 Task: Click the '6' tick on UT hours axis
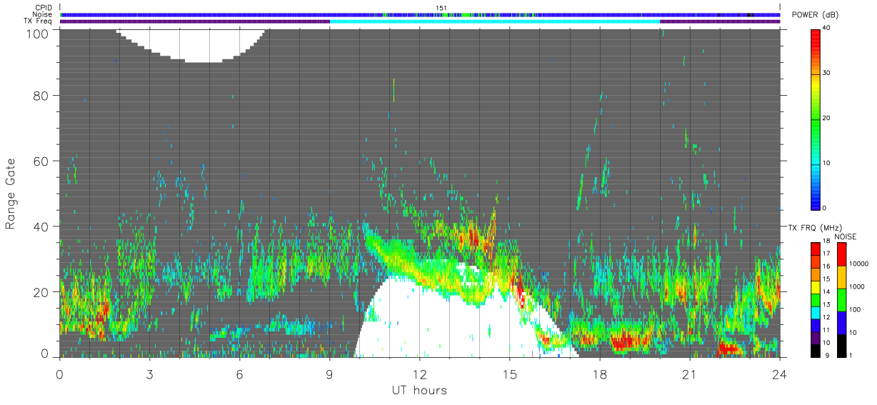(240, 374)
